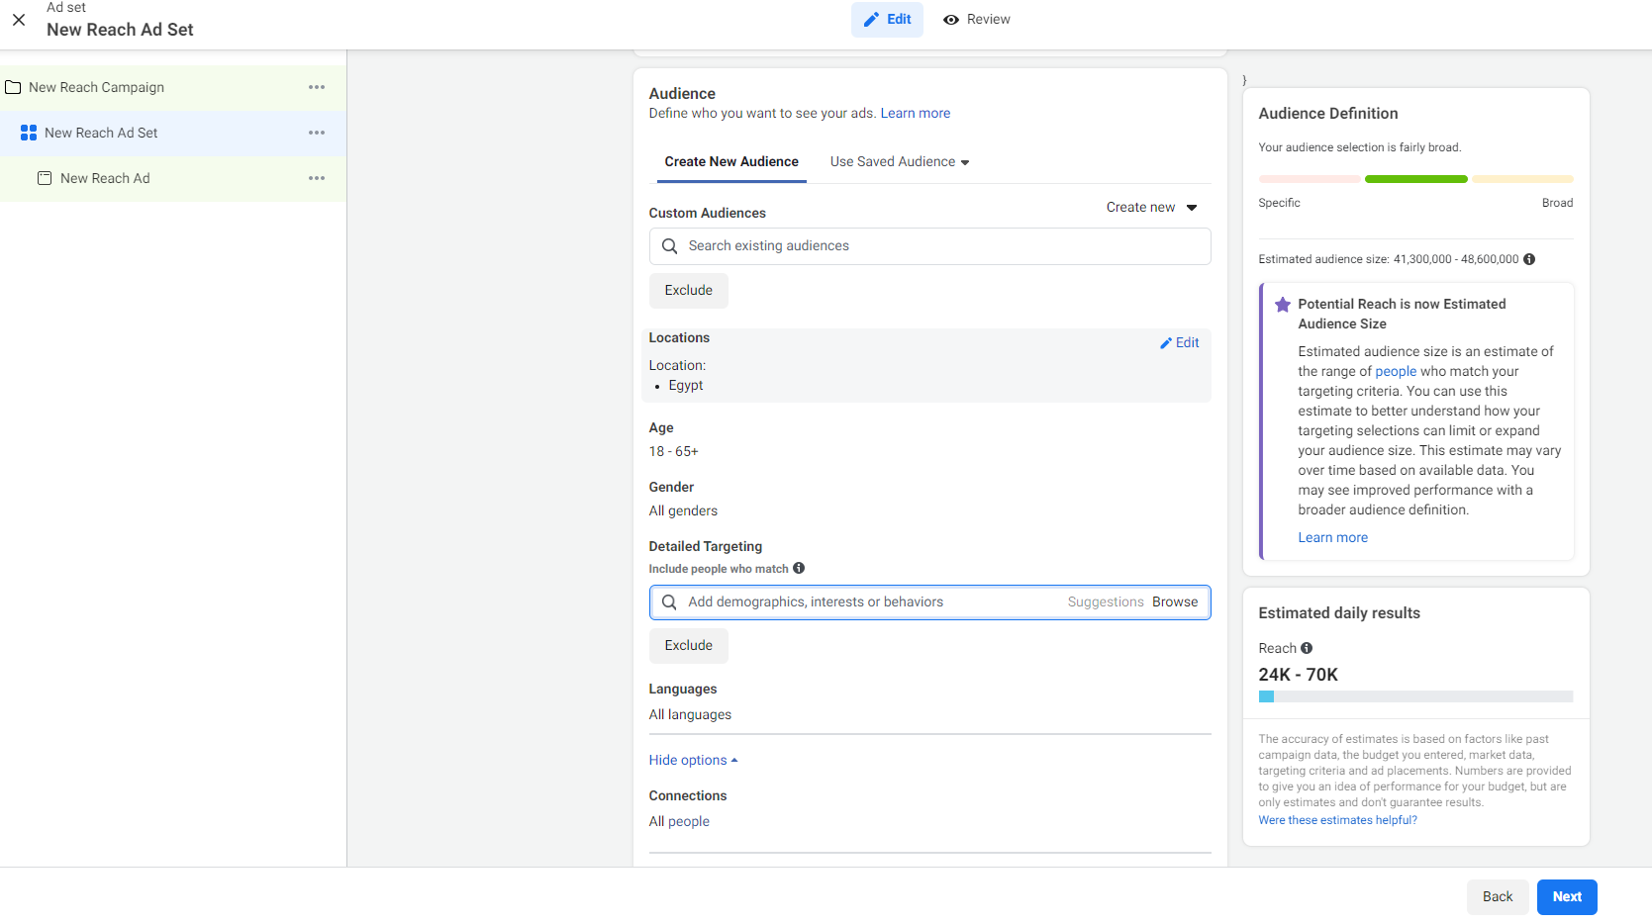1652x924 pixels.
Task: Click the campaign folder icon
Action: tap(13, 87)
